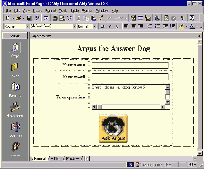Open the Navigation view icon
The image size is (204, 169).
(15, 107)
